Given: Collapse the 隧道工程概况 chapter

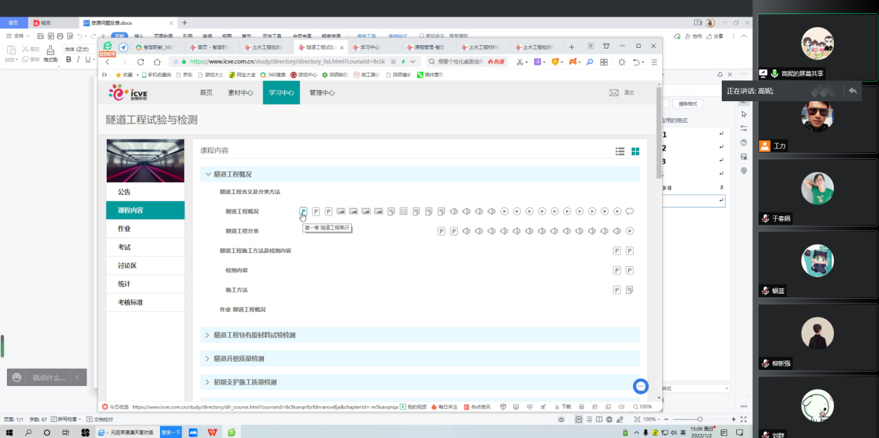Looking at the screenshot, I should tap(208, 174).
